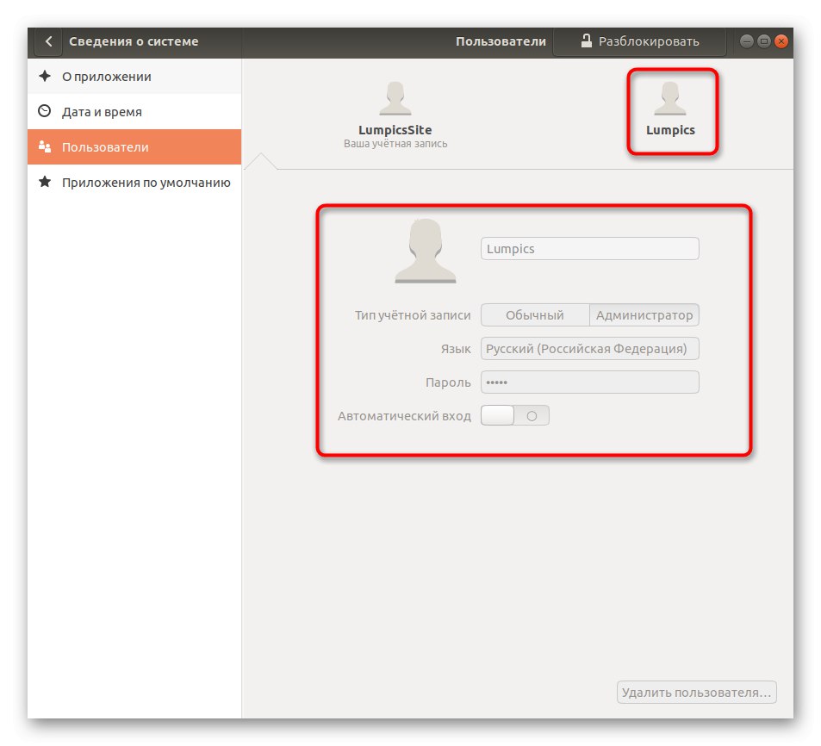Click Удалить пользователя button

(696, 692)
